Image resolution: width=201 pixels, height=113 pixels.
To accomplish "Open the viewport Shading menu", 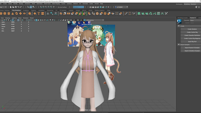I will [8, 18].
